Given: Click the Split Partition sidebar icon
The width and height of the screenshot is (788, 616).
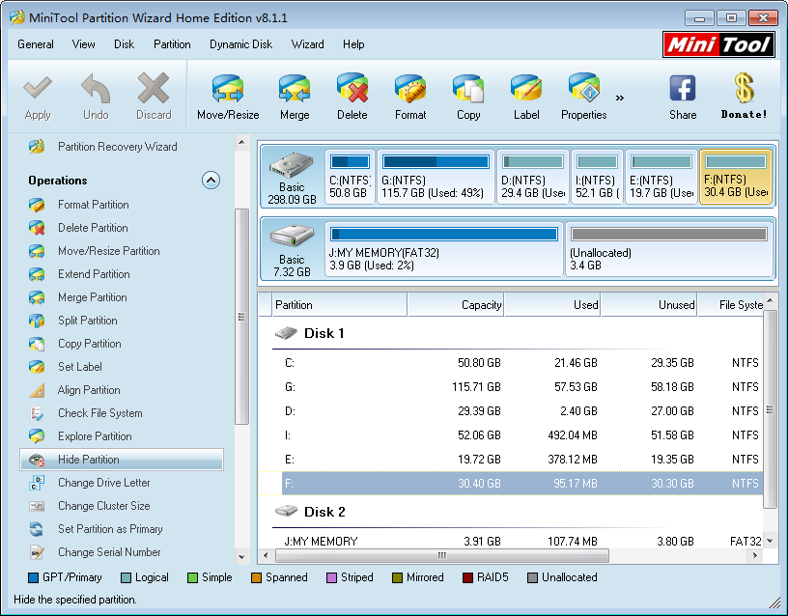Looking at the screenshot, I should [37, 321].
